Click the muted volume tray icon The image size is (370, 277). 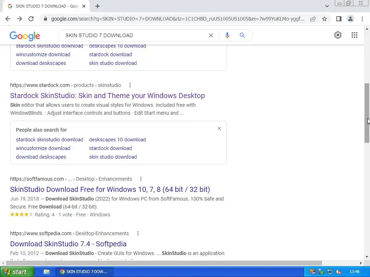(338, 272)
